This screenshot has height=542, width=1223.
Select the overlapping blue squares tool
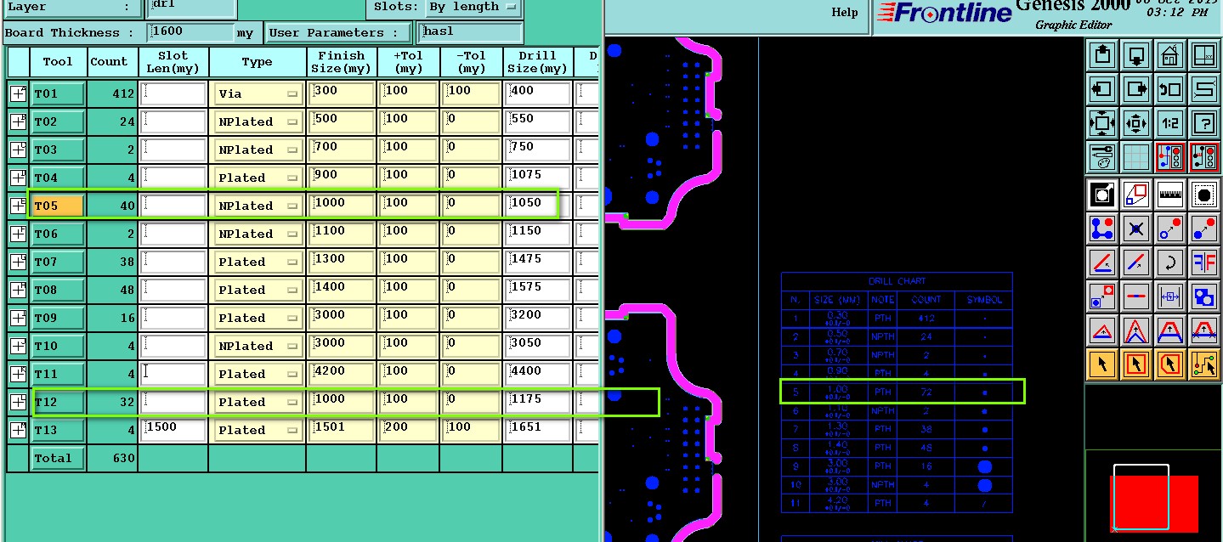(x=1204, y=296)
